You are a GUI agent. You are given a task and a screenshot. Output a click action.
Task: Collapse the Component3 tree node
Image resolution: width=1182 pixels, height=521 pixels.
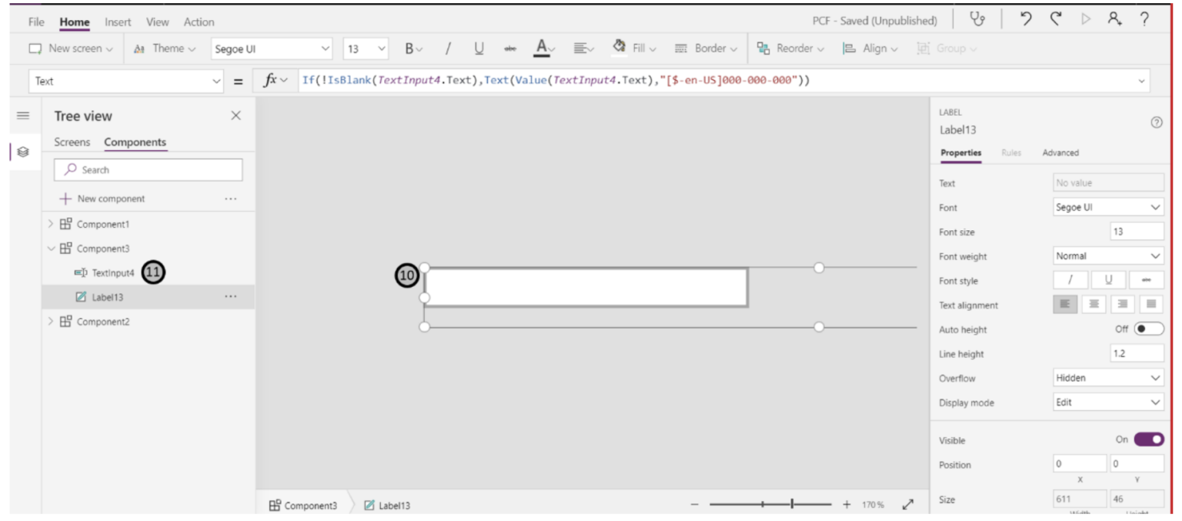(51, 248)
